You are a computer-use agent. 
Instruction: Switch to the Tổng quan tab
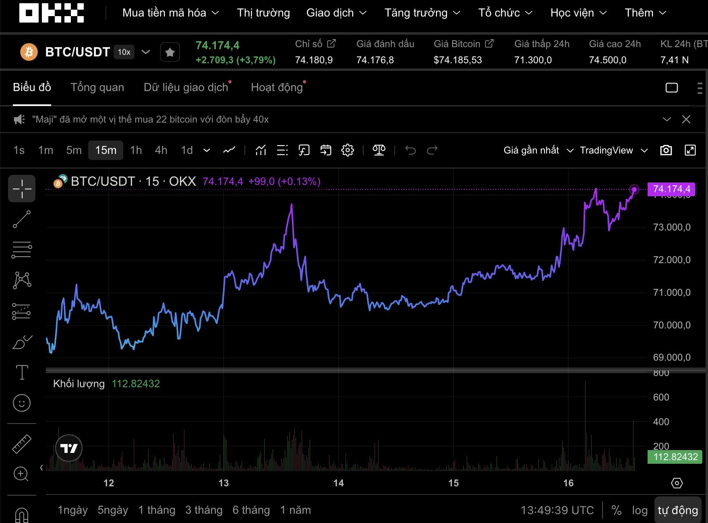click(97, 87)
